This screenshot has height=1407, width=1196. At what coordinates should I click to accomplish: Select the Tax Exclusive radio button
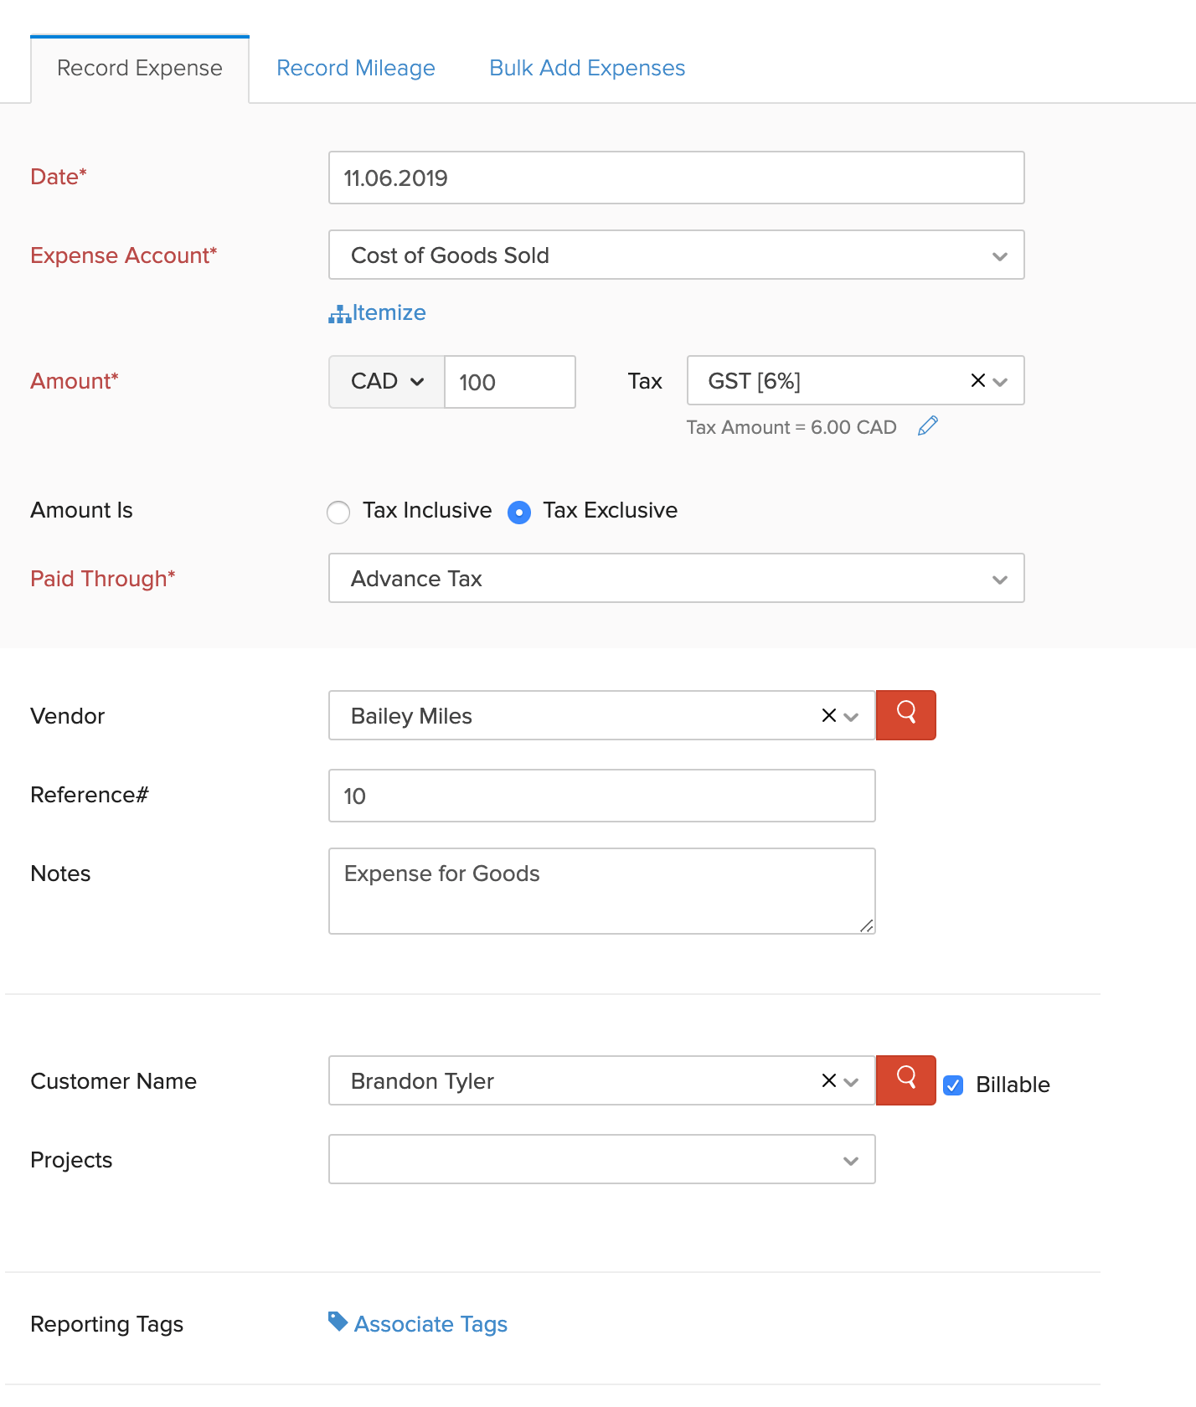[519, 512]
